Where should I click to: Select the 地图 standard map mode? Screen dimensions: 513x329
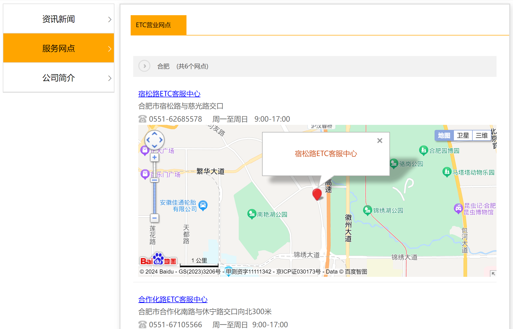pos(444,136)
